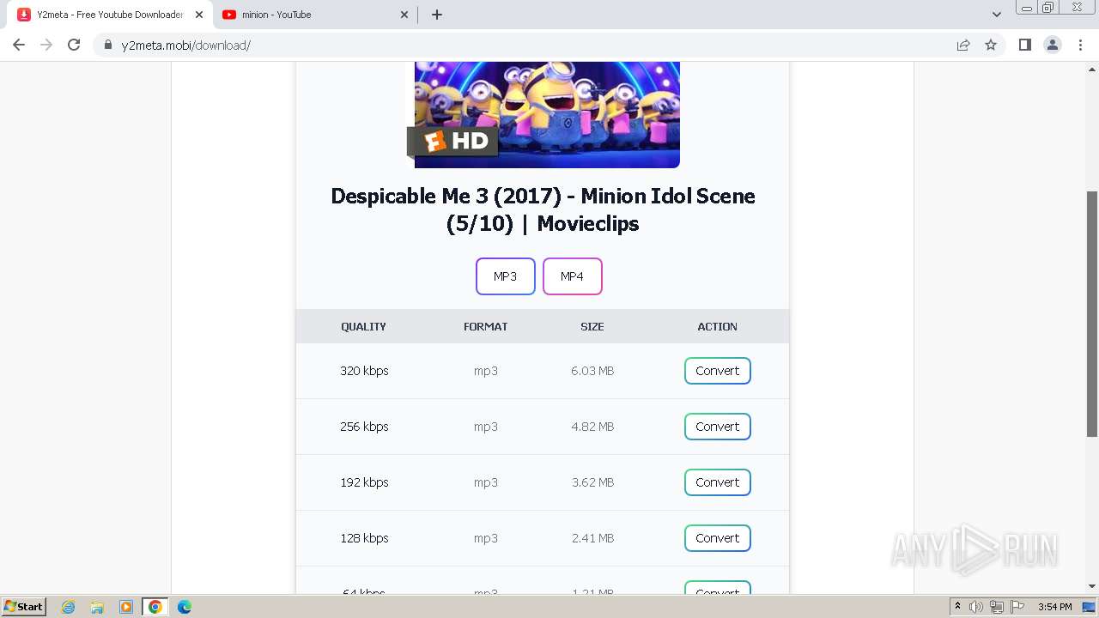Click the 3:54 PM system clock
Image resolution: width=1099 pixels, height=618 pixels.
[x=1055, y=607]
